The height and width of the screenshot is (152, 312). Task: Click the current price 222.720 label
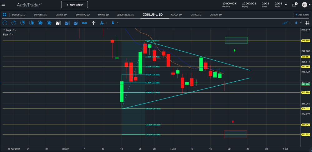[x=306, y=84]
